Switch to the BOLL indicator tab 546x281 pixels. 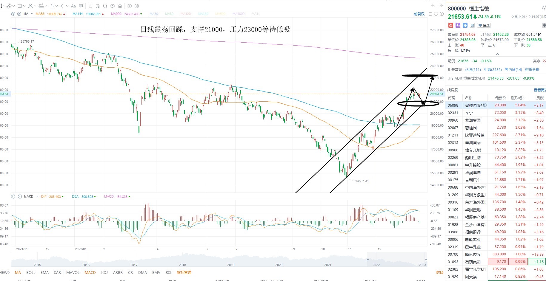tap(31, 273)
